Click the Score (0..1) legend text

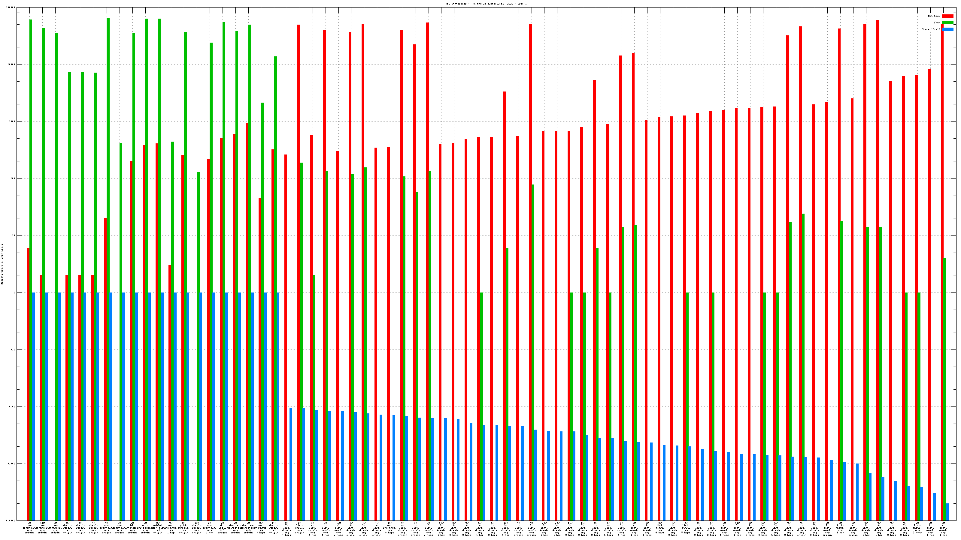(x=931, y=29)
